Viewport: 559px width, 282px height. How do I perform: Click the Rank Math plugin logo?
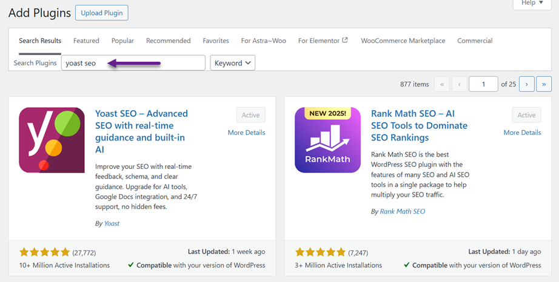click(x=327, y=140)
